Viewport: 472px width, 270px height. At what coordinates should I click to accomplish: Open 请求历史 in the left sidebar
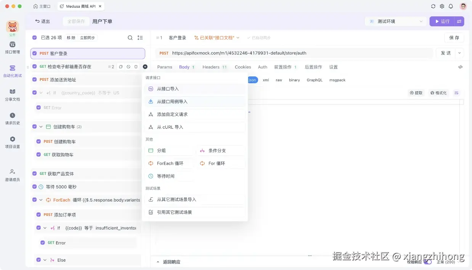tap(12, 118)
